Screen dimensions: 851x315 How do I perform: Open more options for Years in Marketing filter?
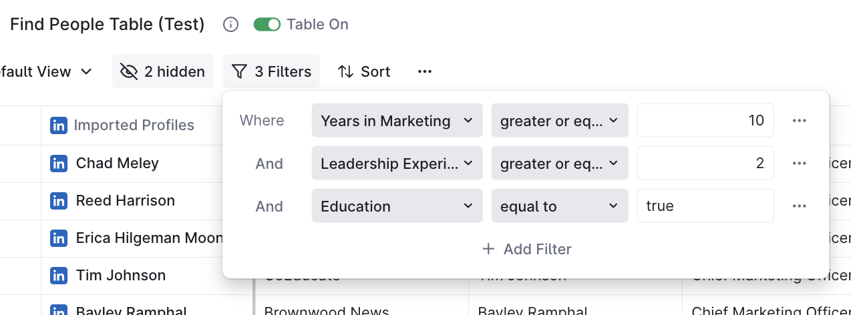[x=800, y=121]
